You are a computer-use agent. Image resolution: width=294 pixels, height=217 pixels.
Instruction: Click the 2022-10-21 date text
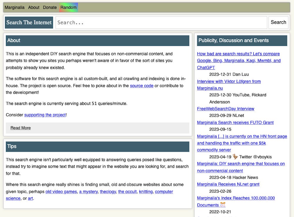coord(220,212)
